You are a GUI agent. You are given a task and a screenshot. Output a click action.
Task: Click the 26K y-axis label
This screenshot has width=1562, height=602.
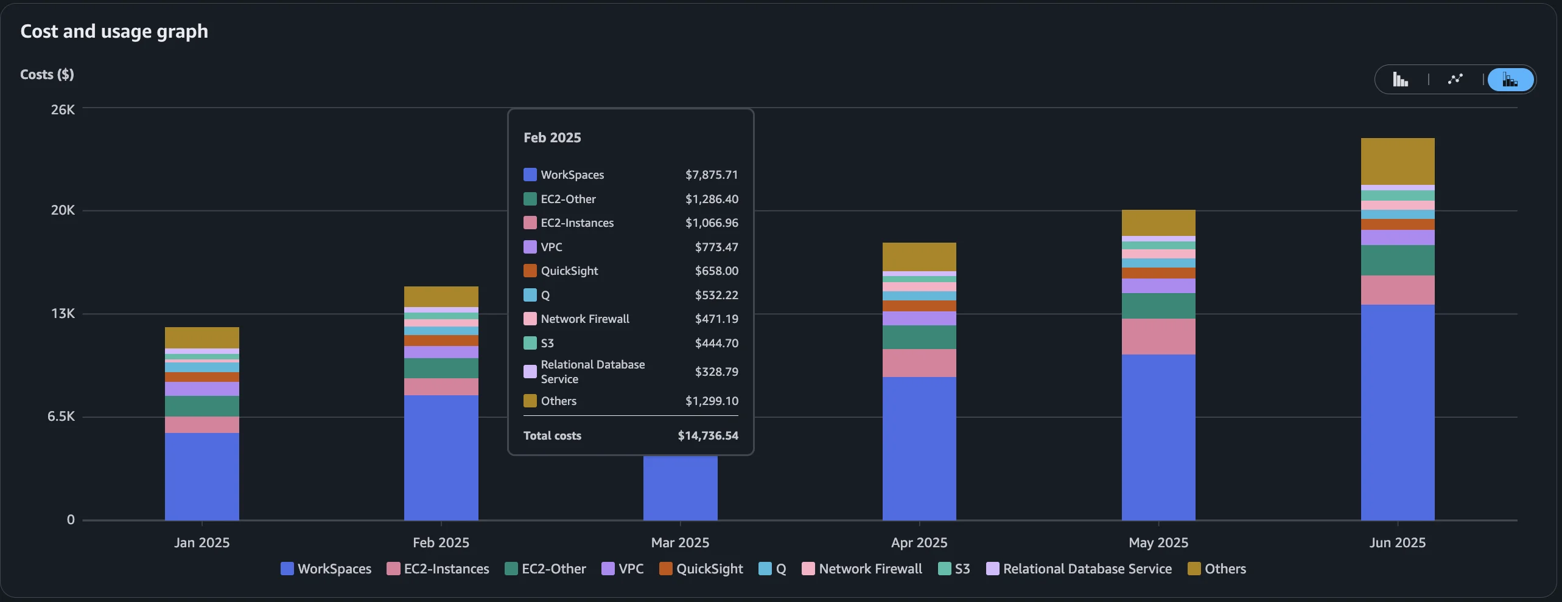point(63,109)
